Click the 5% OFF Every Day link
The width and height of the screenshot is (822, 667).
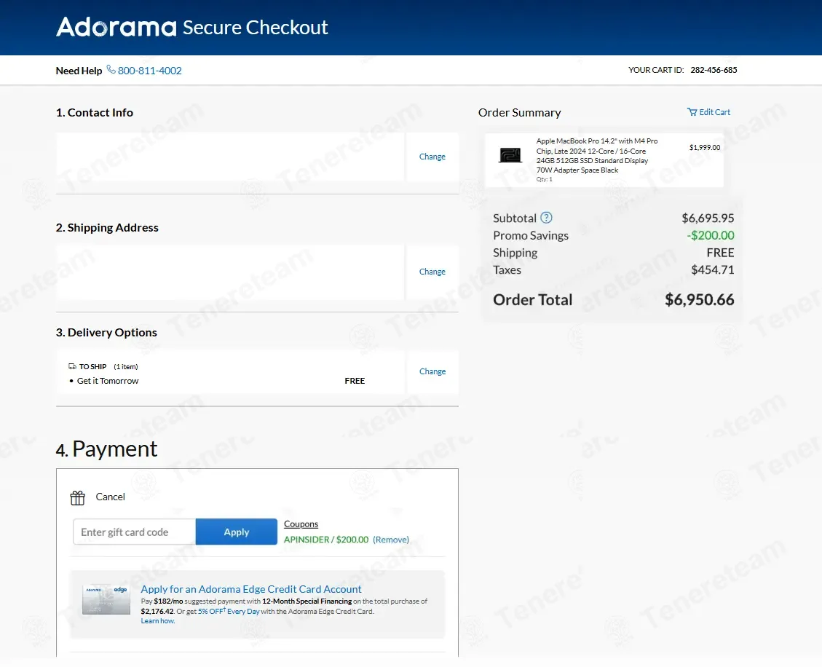229,611
